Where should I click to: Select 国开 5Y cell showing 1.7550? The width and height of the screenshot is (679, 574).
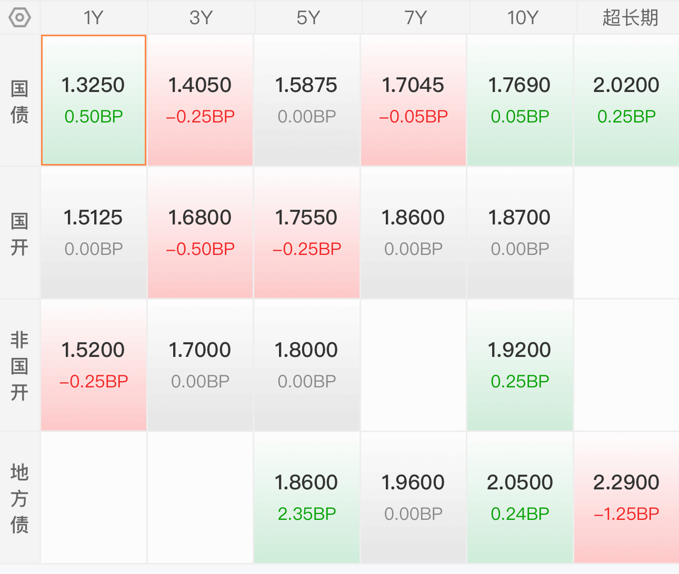[x=307, y=233]
